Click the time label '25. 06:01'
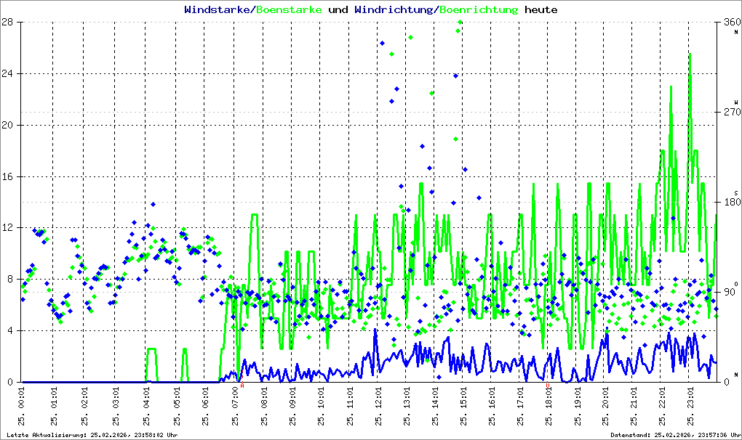 [205, 407]
